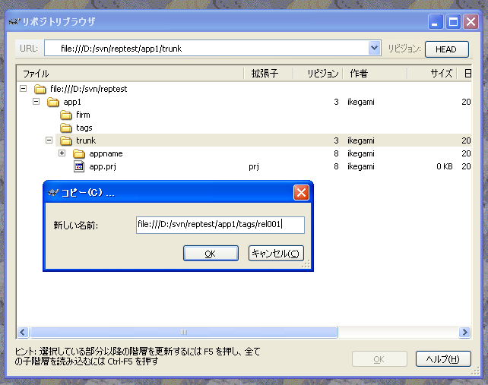Click 'ikegami' in the appname row

pos(361,153)
